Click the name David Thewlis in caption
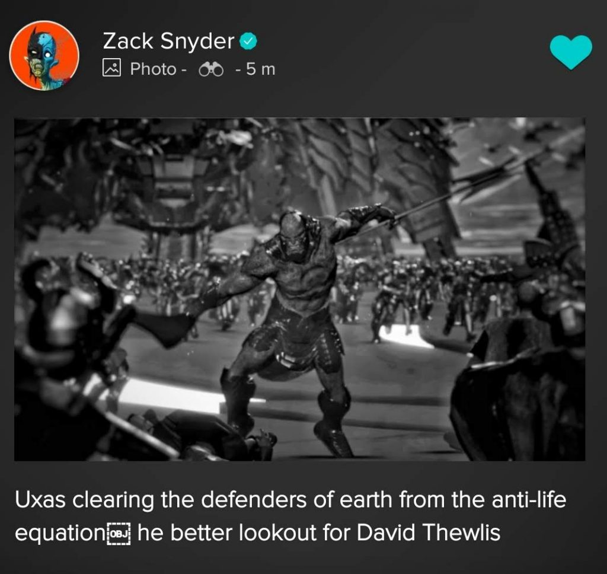 coord(428,532)
